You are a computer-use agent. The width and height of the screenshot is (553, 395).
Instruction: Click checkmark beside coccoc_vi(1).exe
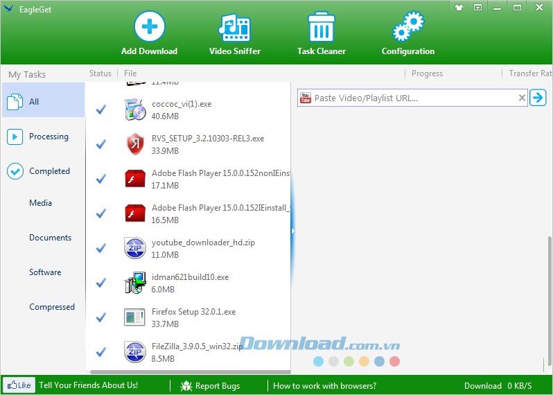click(x=101, y=109)
